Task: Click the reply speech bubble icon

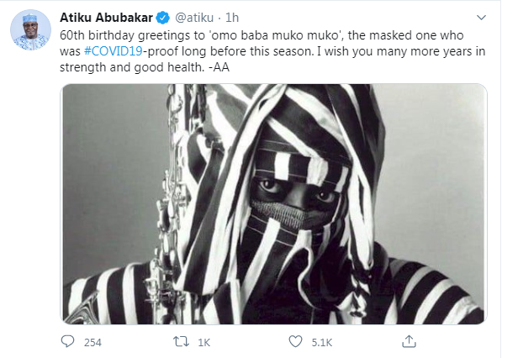Action: (x=68, y=341)
